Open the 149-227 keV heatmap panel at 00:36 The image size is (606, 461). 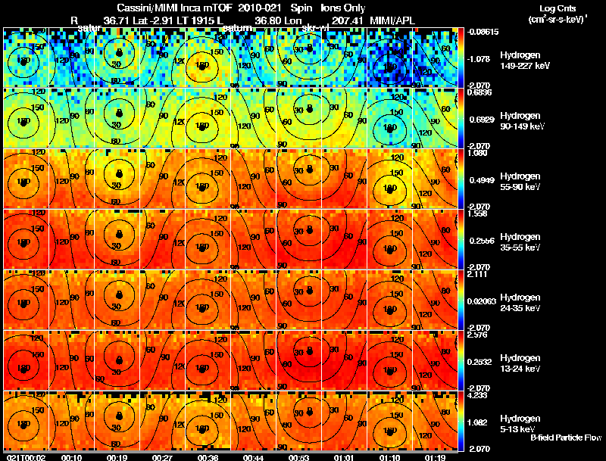(208, 58)
